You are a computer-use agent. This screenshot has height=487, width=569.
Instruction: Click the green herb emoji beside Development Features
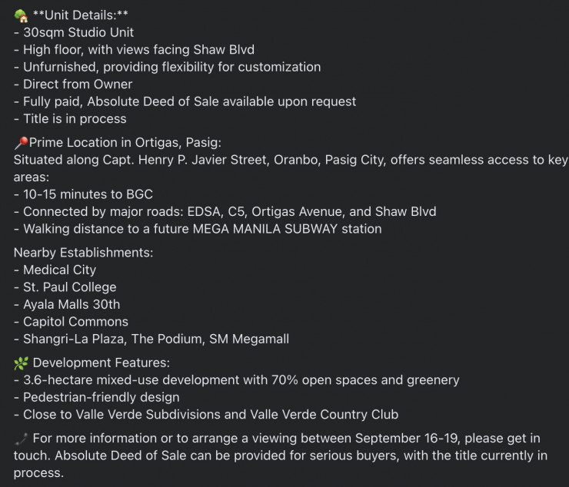[21, 363]
